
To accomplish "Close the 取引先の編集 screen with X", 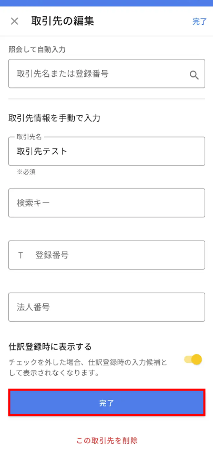I will [x=14, y=21].
